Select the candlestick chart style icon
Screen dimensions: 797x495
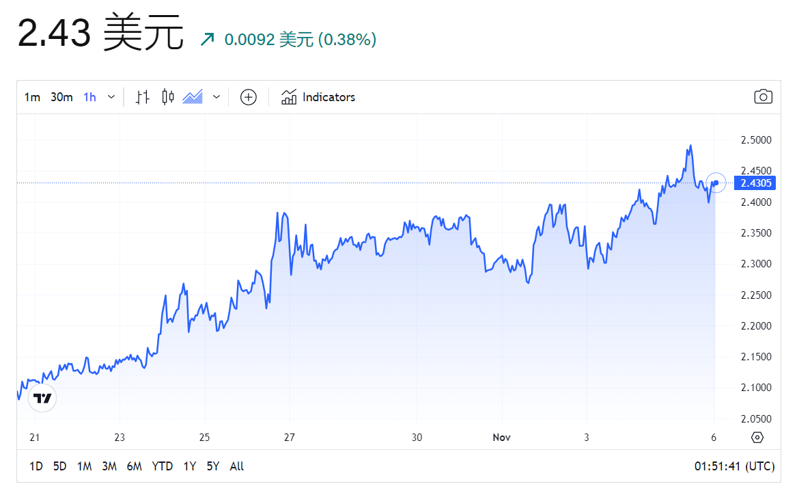[168, 97]
